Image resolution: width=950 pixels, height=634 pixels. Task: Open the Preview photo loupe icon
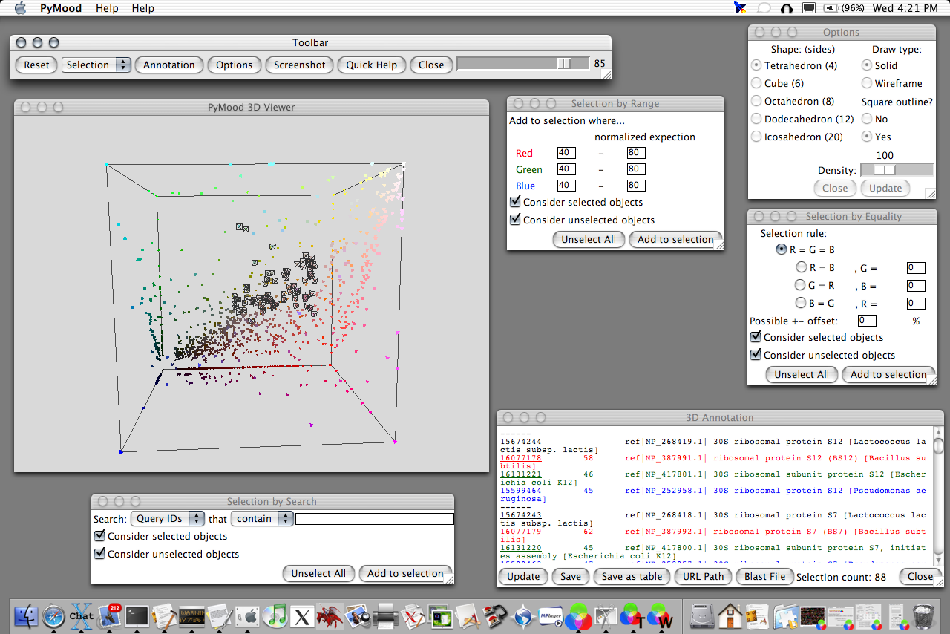[x=358, y=615]
